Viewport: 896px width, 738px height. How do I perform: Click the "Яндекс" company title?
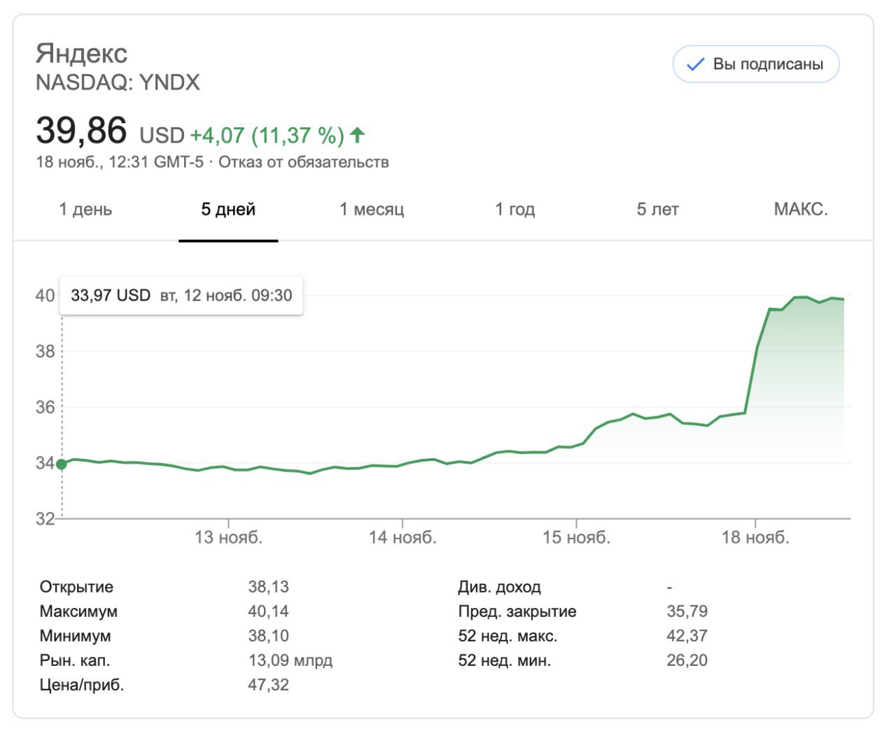click(x=81, y=53)
